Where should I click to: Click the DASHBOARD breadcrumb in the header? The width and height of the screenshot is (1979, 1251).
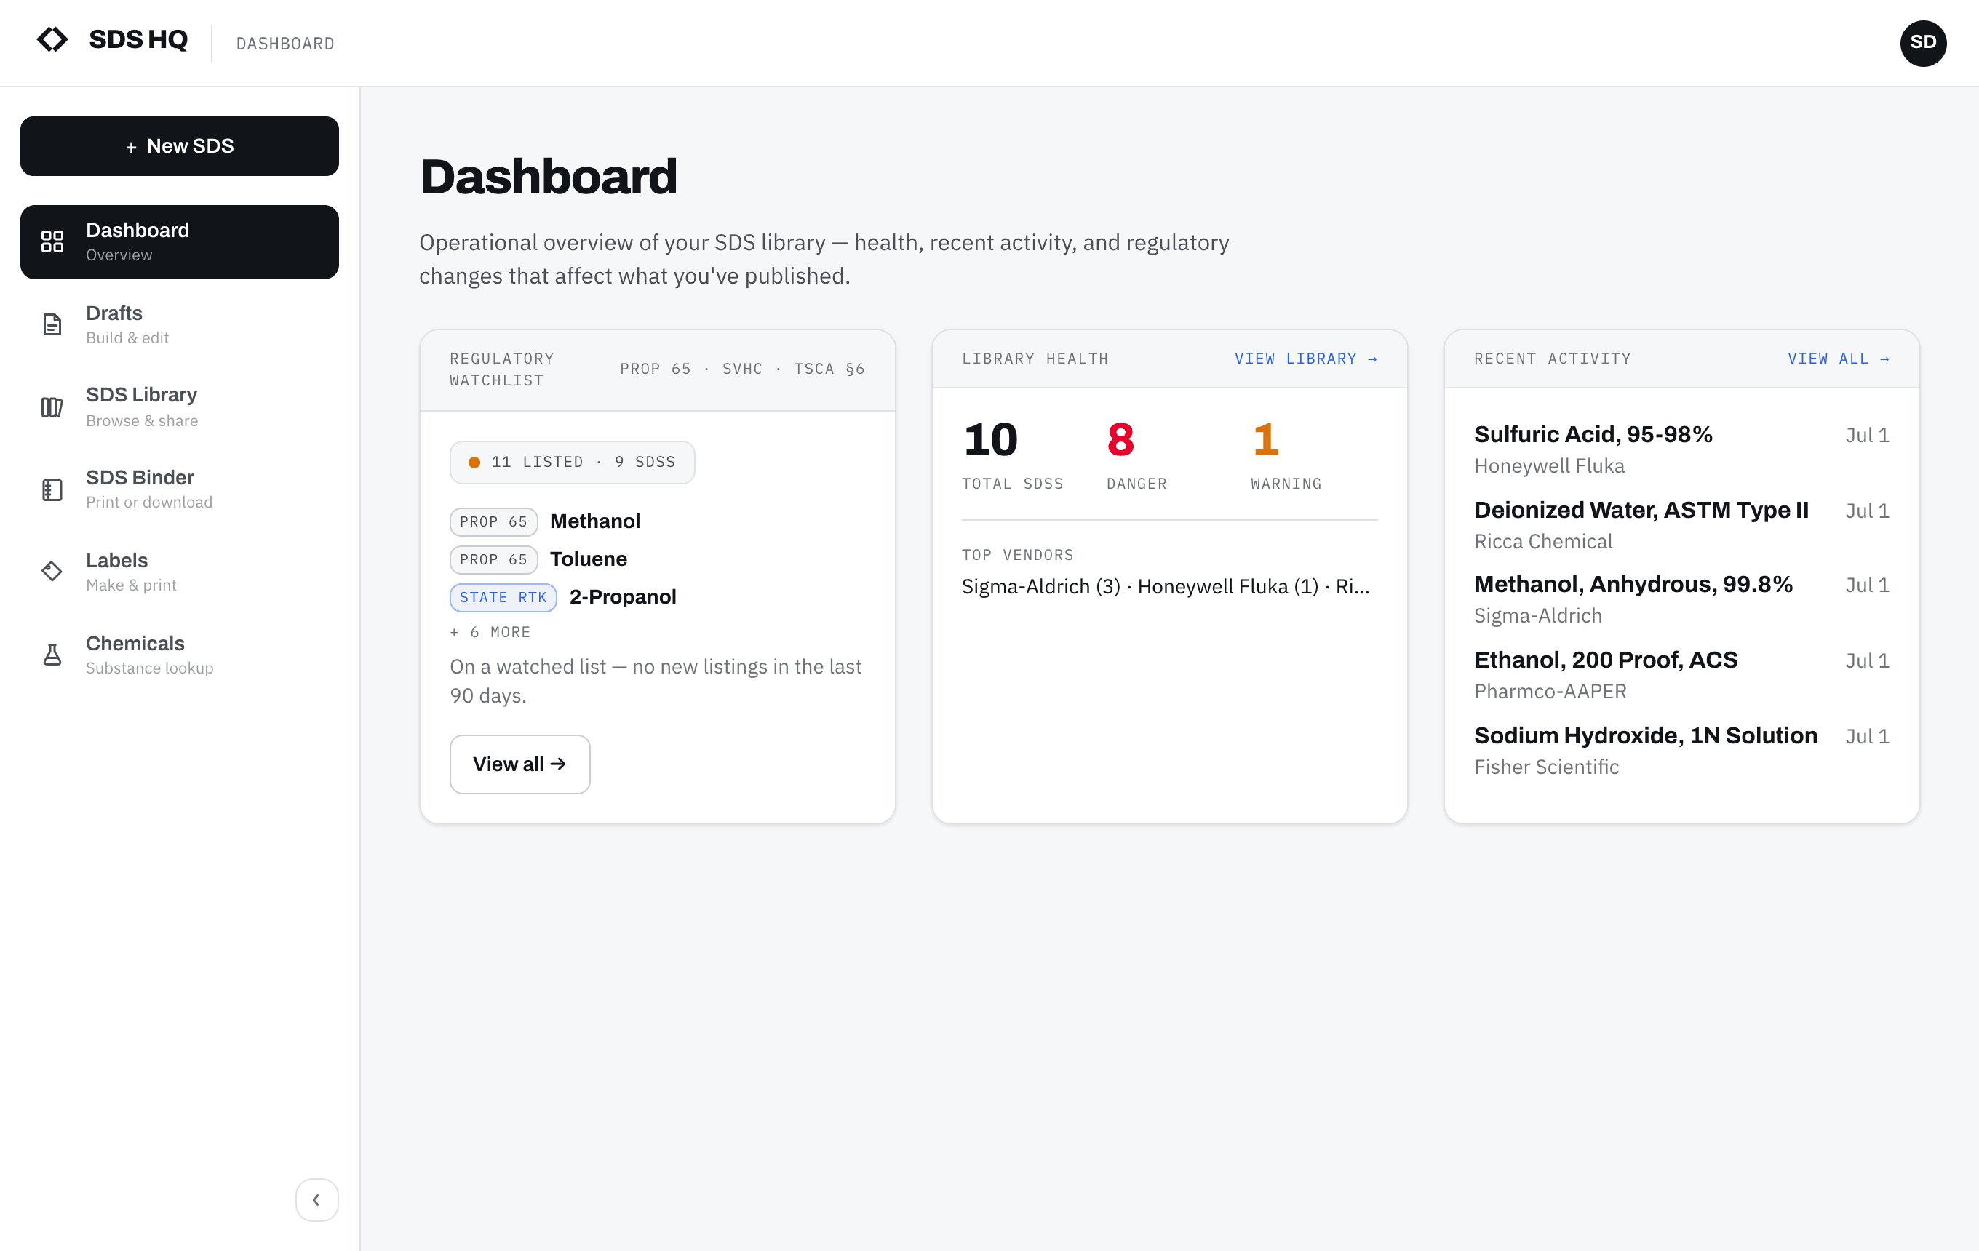coord(285,44)
